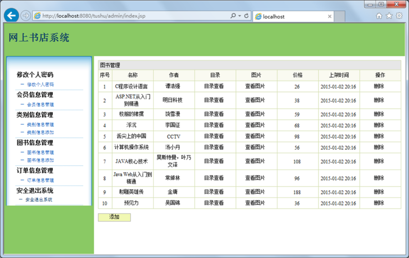Open 图书信息管理 sidebar link

pyautogui.click(x=40, y=152)
